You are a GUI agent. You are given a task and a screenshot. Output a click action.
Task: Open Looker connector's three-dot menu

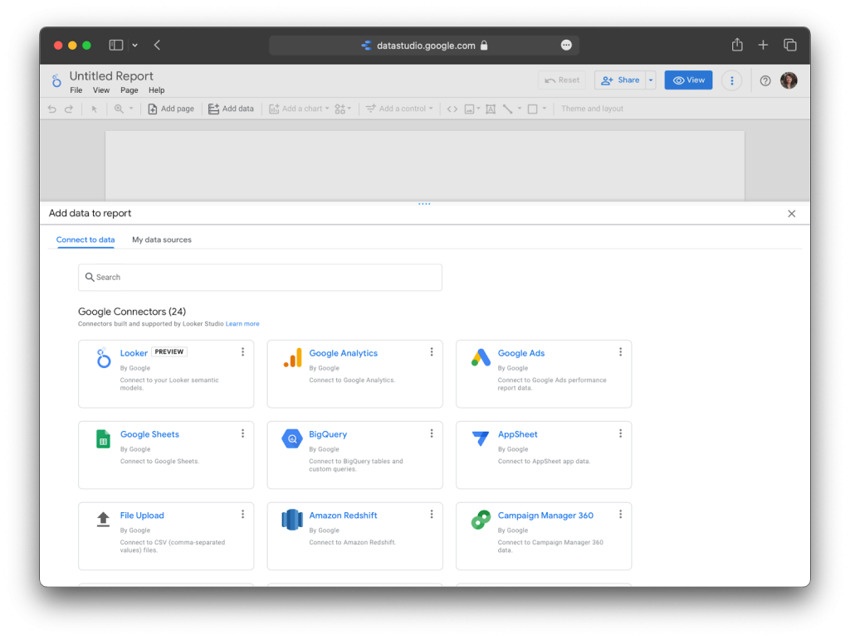point(243,352)
